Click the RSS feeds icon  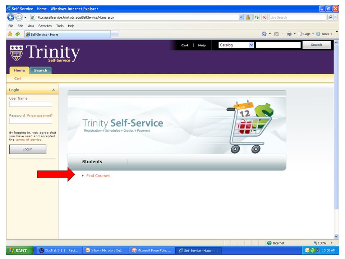[x=277, y=34]
